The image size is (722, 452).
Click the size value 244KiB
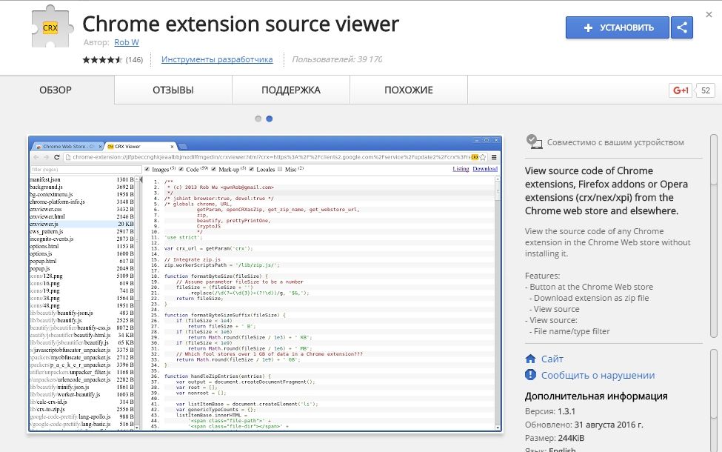571,438
